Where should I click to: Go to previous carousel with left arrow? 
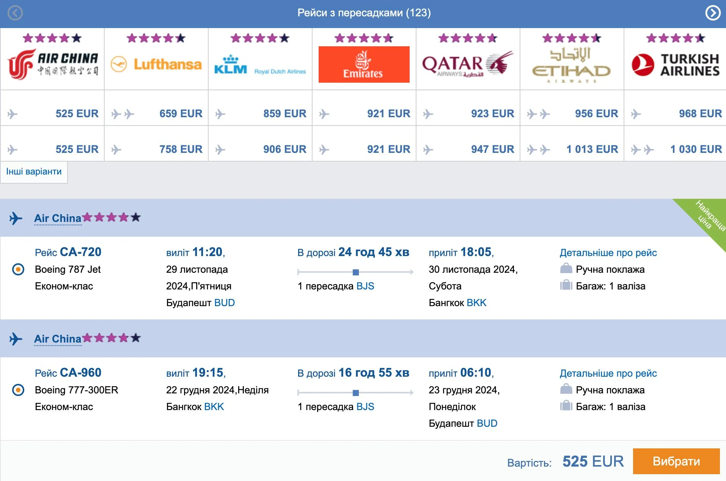point(15,13)
